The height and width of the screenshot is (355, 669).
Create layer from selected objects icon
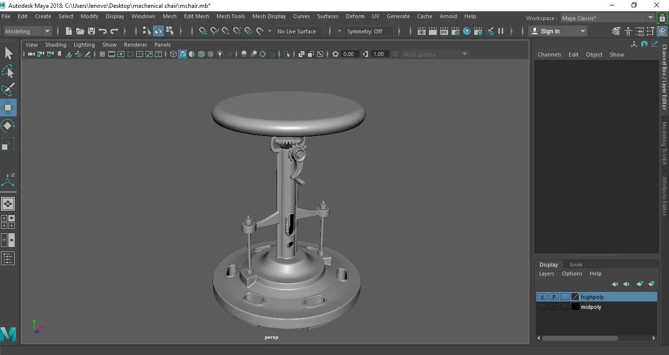pyautogui.click(x=651, y=284)
